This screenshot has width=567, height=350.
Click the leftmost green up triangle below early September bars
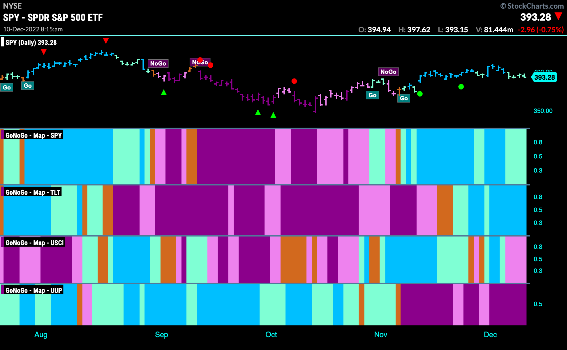click(x=164, y=92)
